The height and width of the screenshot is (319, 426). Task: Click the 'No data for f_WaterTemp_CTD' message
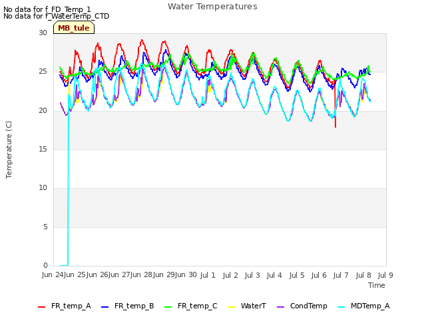(56, 16)
